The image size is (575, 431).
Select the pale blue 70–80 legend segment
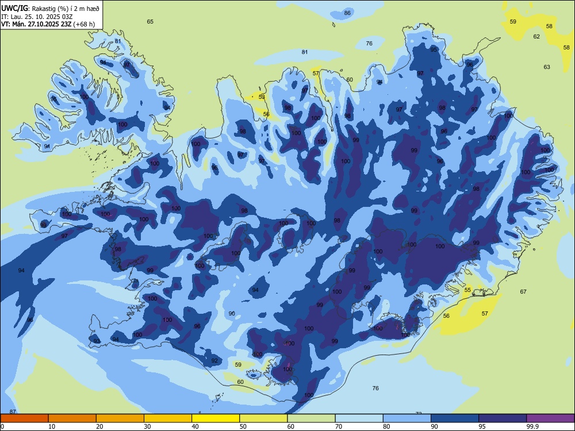point(359,418)
